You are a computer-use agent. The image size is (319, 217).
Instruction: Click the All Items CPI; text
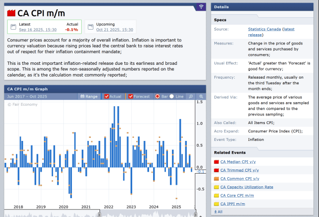click(261, 123)
